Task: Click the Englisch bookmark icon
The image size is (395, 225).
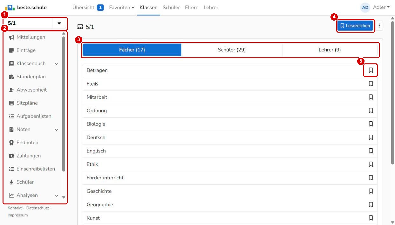Action: point(371,151)
